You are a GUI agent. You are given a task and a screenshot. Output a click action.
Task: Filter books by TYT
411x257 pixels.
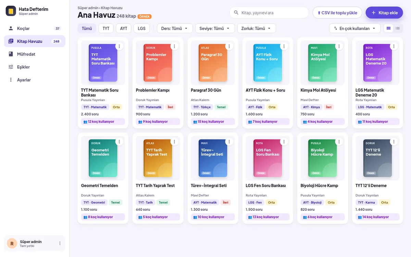tap(106, 28)
